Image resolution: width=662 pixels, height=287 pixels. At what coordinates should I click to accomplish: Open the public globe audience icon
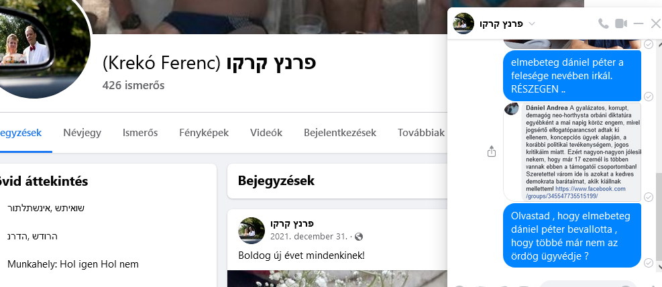pos(359,237)
